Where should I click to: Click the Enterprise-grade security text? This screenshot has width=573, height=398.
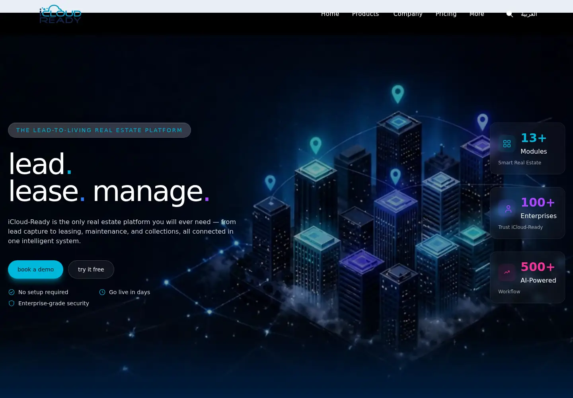[x=54, y=303]
